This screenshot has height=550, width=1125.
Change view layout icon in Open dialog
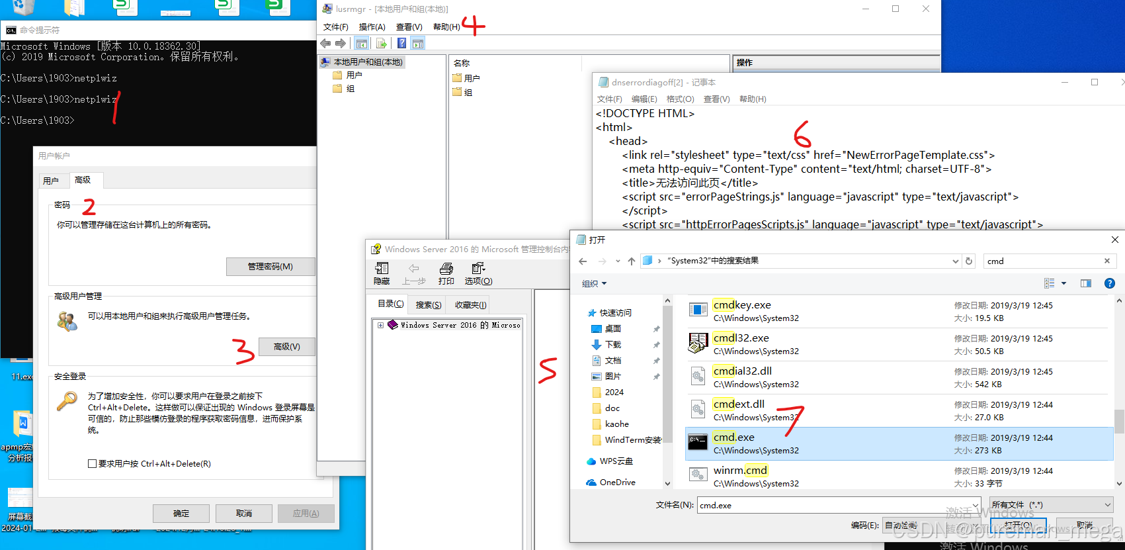pos(1049,283)
